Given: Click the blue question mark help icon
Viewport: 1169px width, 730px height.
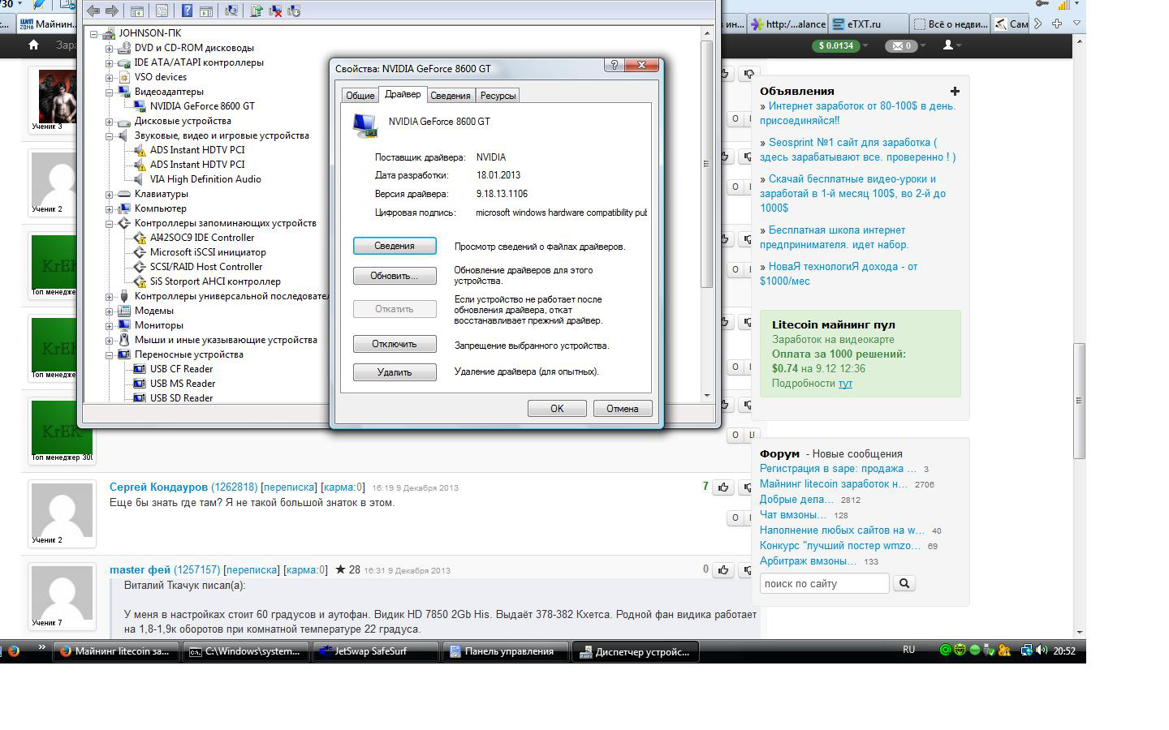Looking at the screenshot, I should (x=187, y=11).
